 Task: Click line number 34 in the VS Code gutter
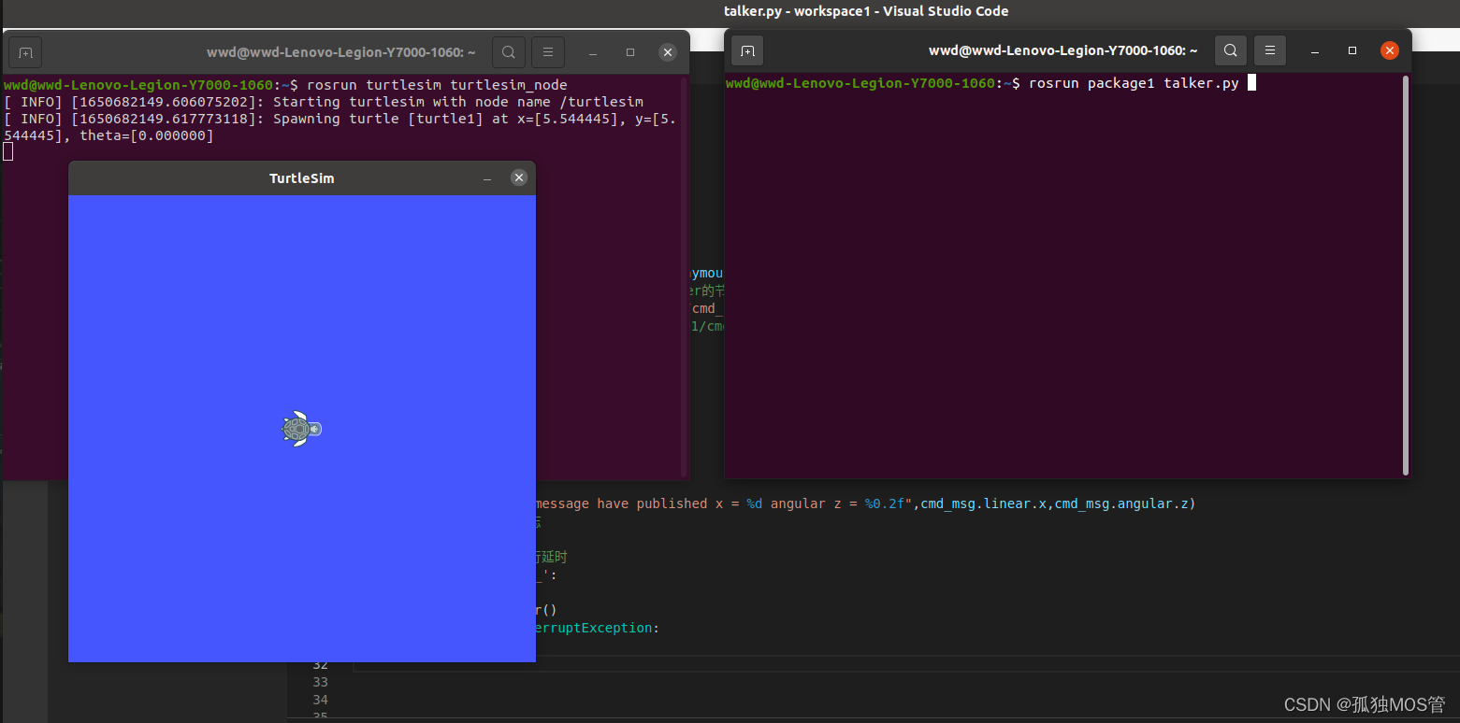click(x=320, y=700)
